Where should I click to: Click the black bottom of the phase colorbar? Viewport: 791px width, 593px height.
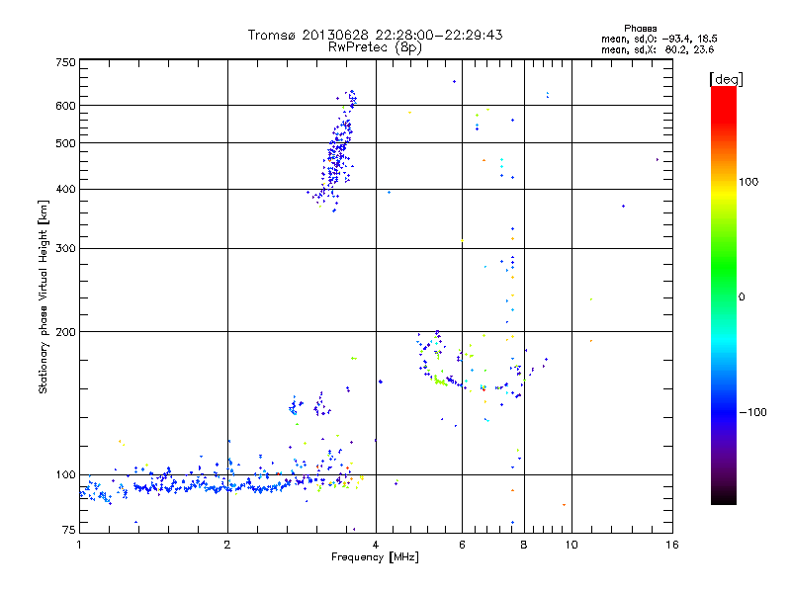point(724,497)
